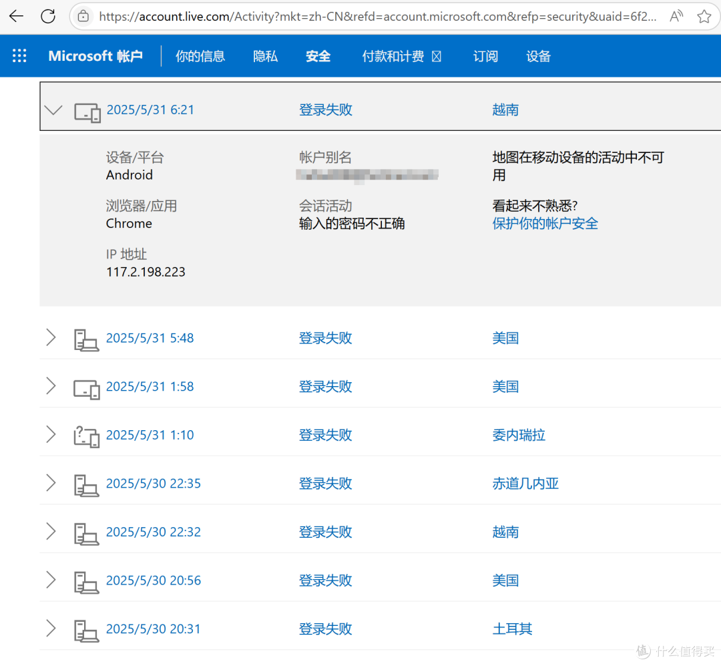Reload the page with the refresh icon
Screen dimensions: 721x666
coord(48,17)
